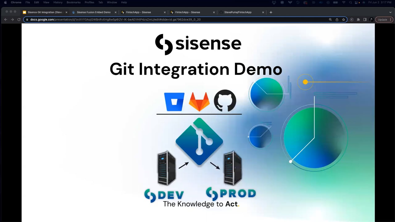Close the Sisence Git Integration tab
This screenshot has width=395, height=222.
click(66, 12)
